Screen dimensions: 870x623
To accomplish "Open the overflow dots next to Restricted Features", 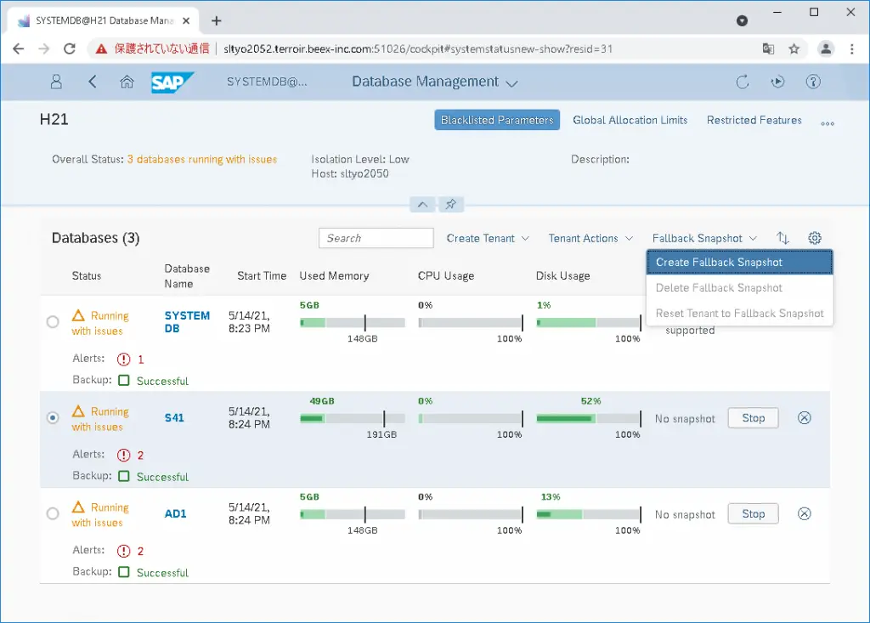I will pyautogui.click(x=828, y=123).
